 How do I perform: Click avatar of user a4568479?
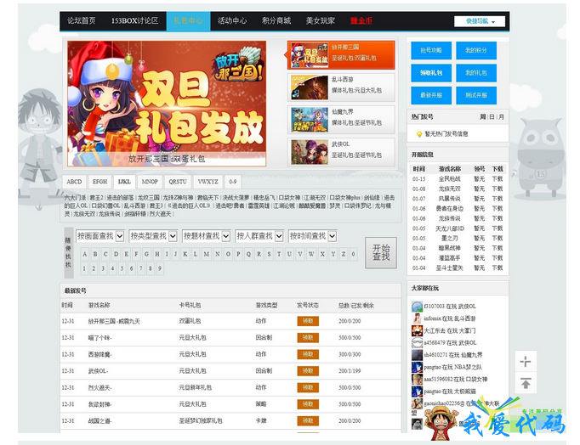(417, 343)
